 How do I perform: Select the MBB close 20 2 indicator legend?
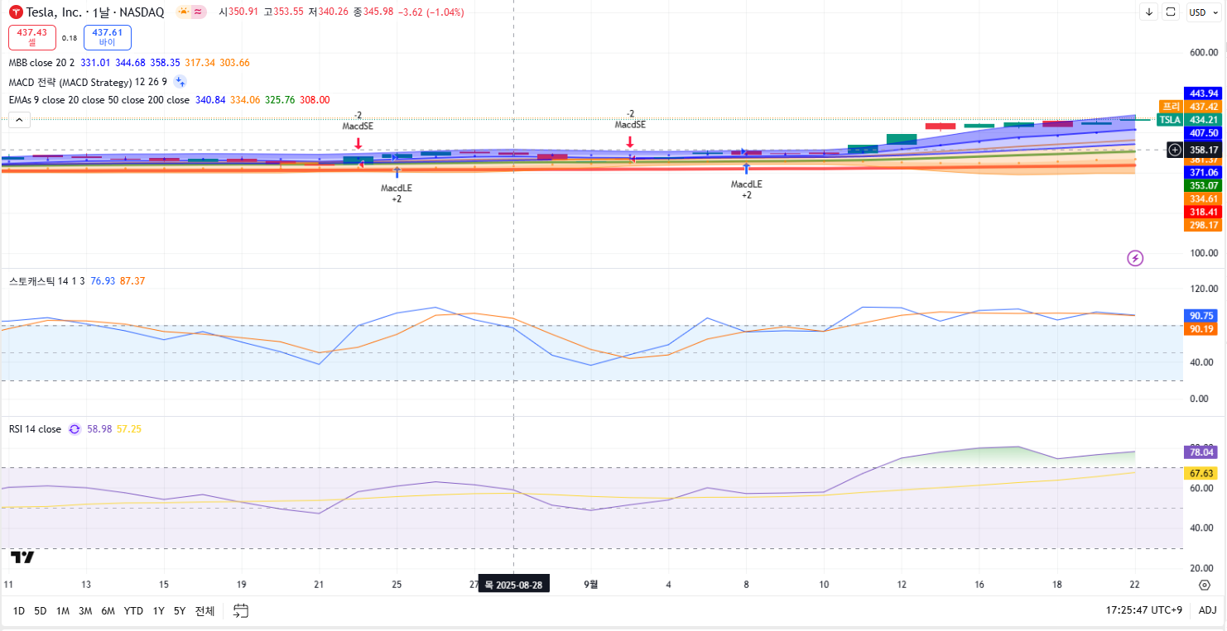point(41,63)
